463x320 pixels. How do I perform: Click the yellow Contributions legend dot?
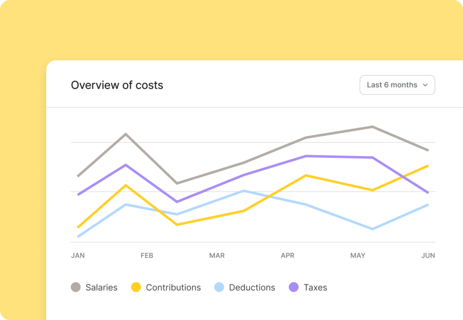coord(136,287)
